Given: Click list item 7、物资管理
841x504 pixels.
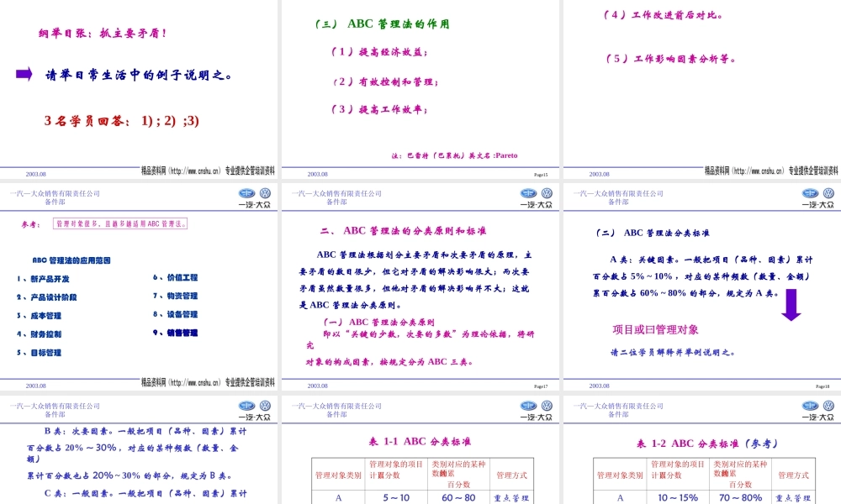Looking at the screenshot, I should click(176, 296).
